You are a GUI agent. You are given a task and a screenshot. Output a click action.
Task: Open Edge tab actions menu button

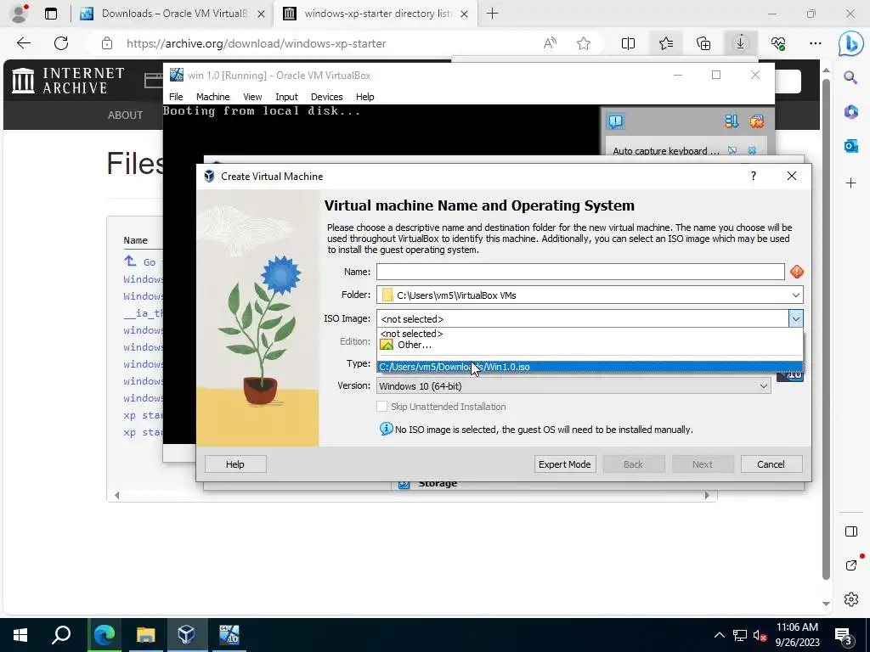[x=50, y=14]
